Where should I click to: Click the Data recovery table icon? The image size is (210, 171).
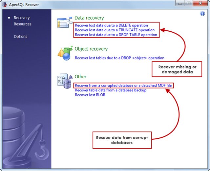coord(65,22)
